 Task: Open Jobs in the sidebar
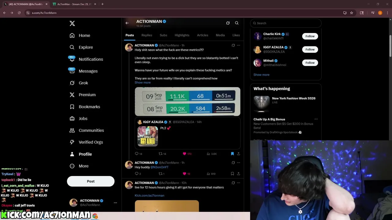[78, 119]
